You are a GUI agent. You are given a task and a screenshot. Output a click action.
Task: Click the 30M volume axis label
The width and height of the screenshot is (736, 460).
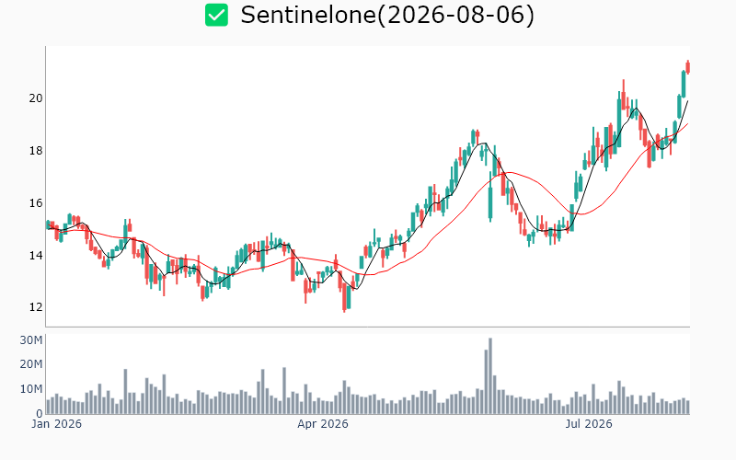(x=31, y=340)
